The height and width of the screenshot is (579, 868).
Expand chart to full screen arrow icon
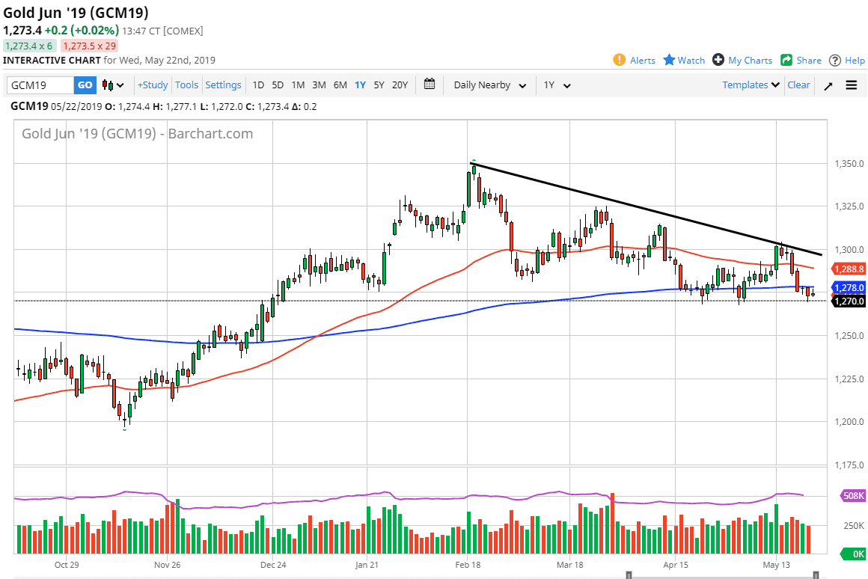coord(827,85)
